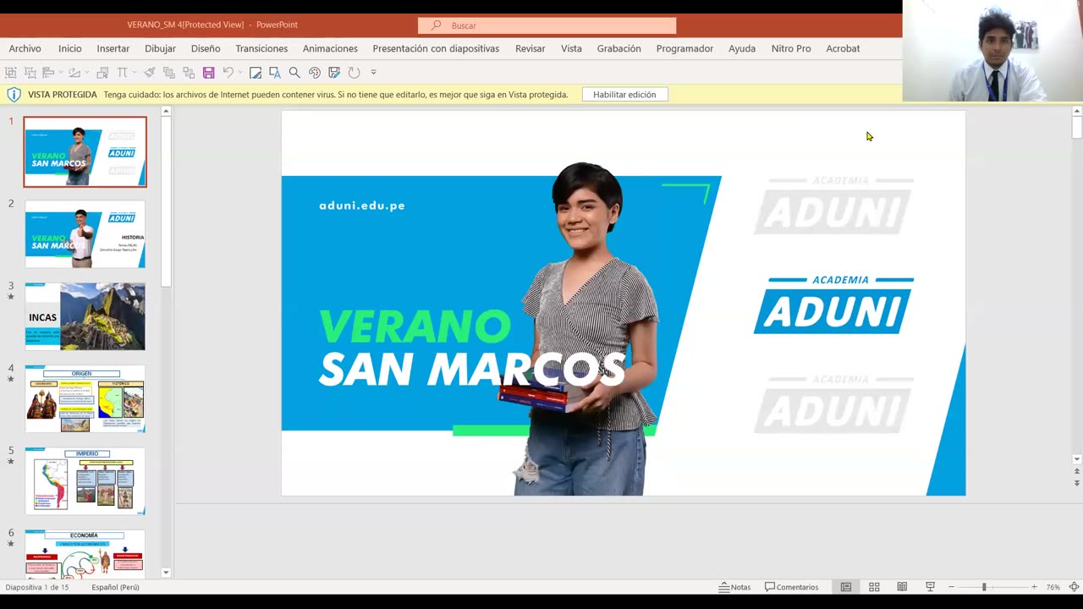Switch to the Dibujar tab
Viewport: 1083px width, 609px height.
pyautogui.click(x=160, y=48)
